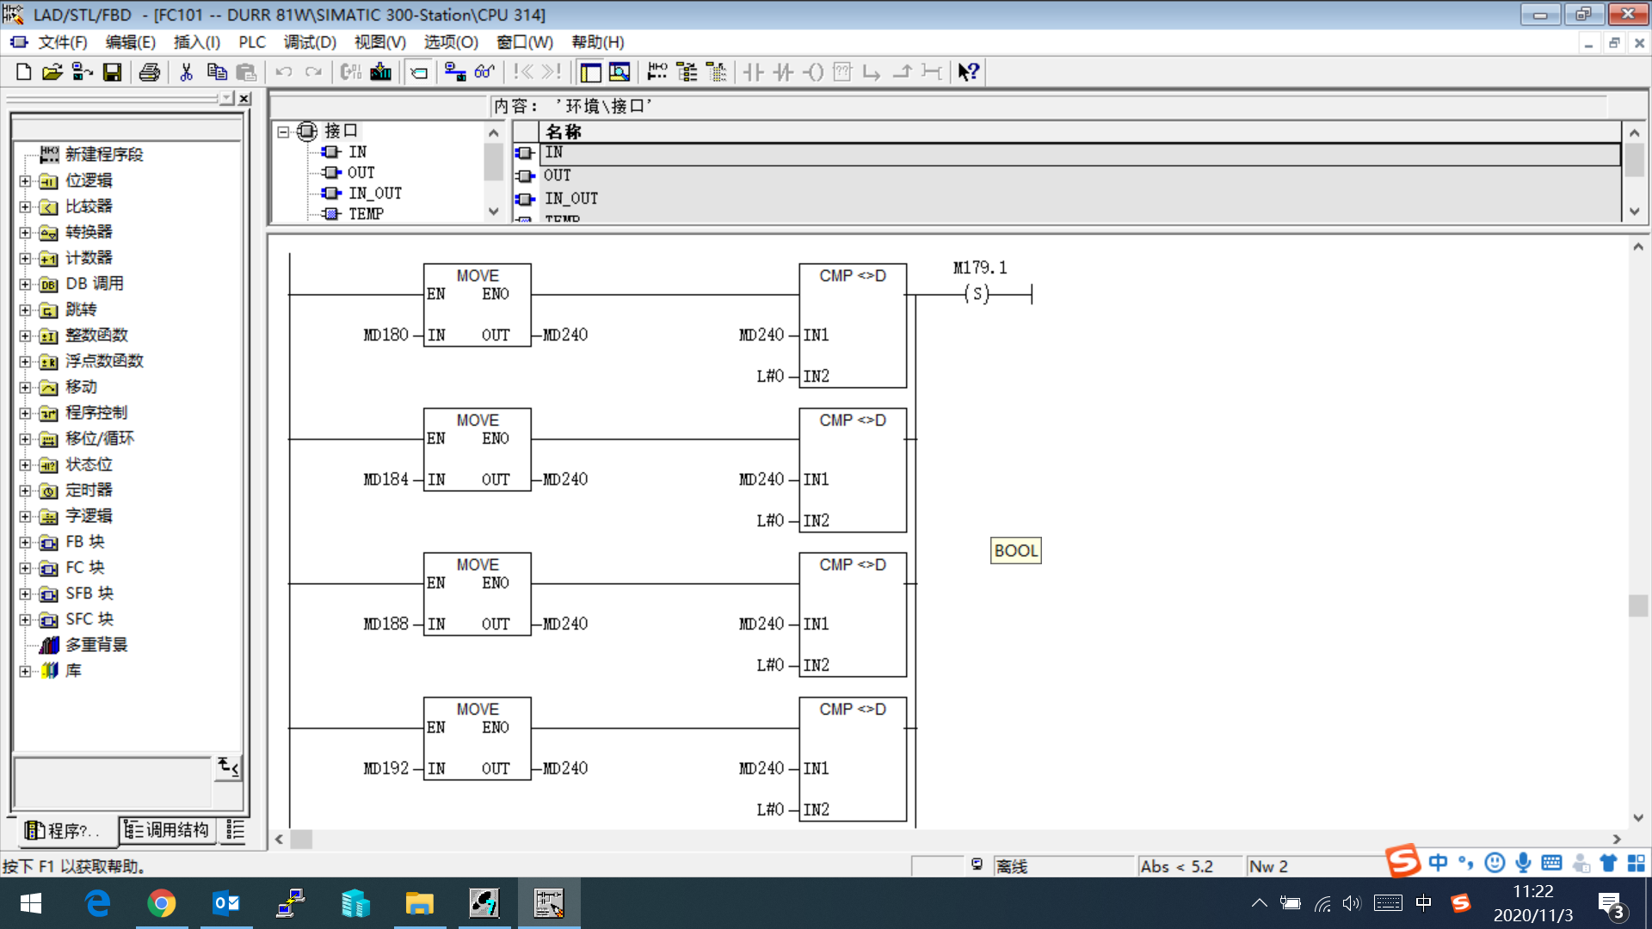
Task: Toggle Sogou Chinese/English input mode
Action: [1438, 862]
